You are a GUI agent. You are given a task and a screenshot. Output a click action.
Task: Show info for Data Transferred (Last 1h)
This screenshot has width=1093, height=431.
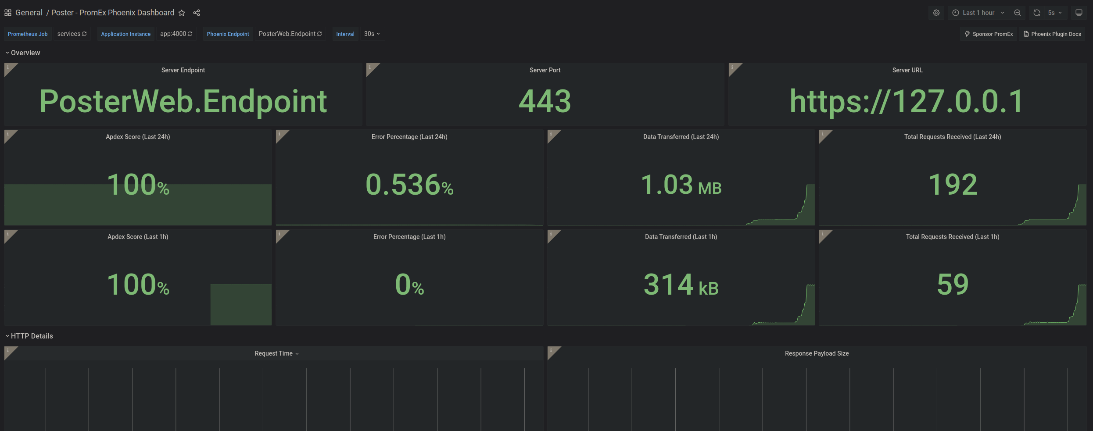552,234
